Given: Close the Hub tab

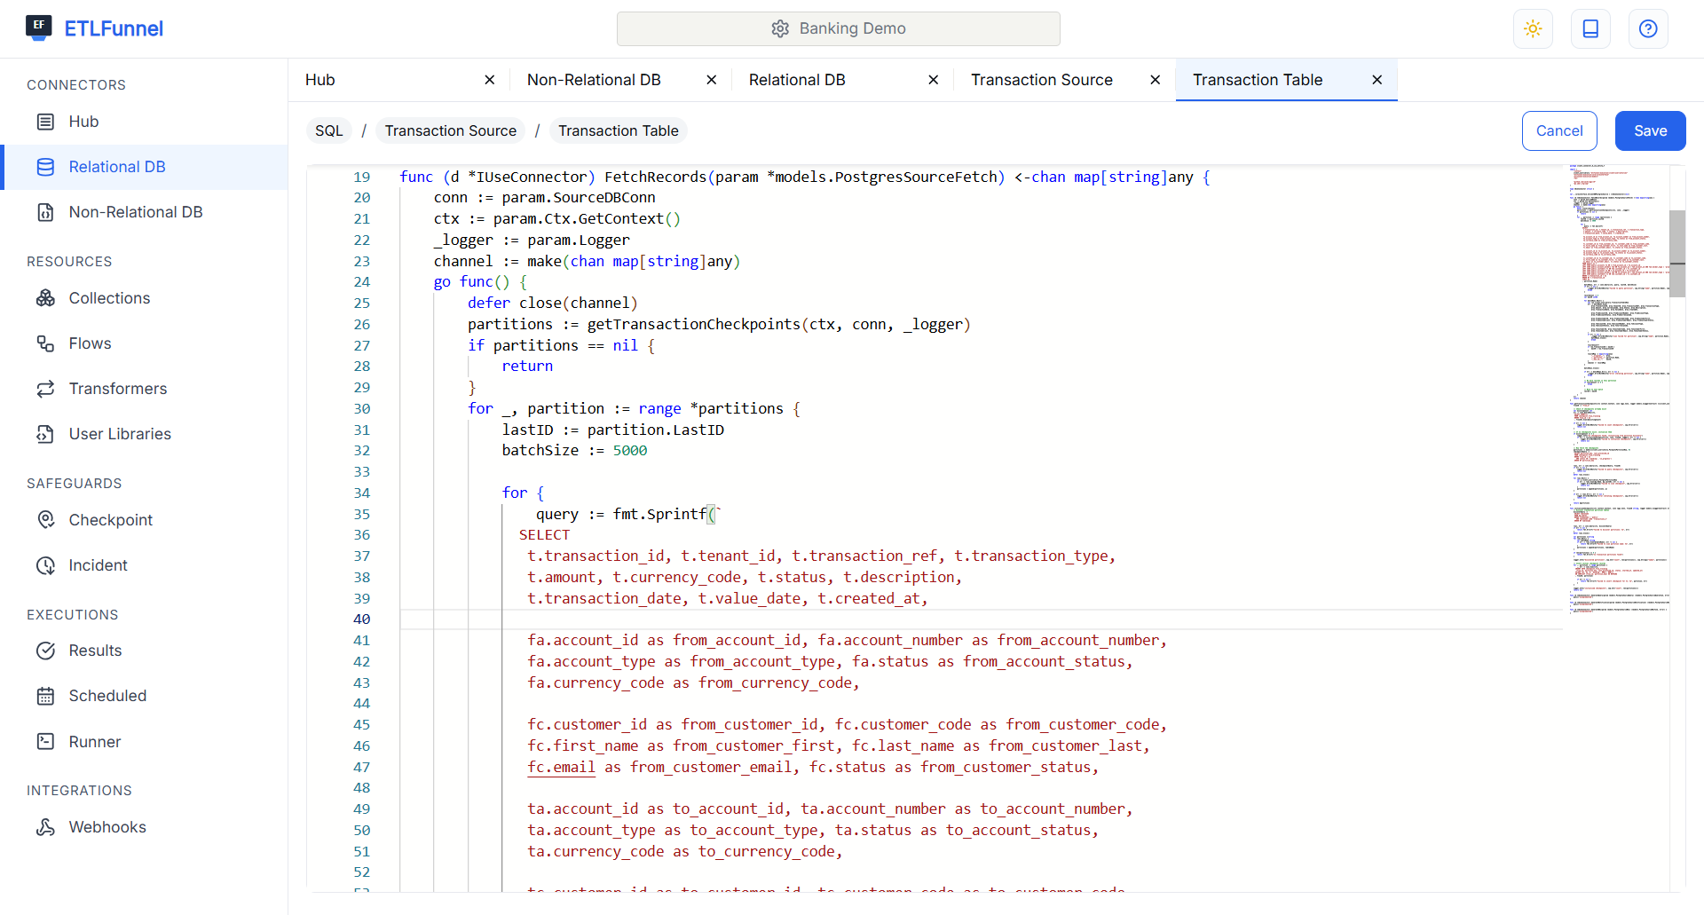Looking at the screenshot, I should pos(489,80).
